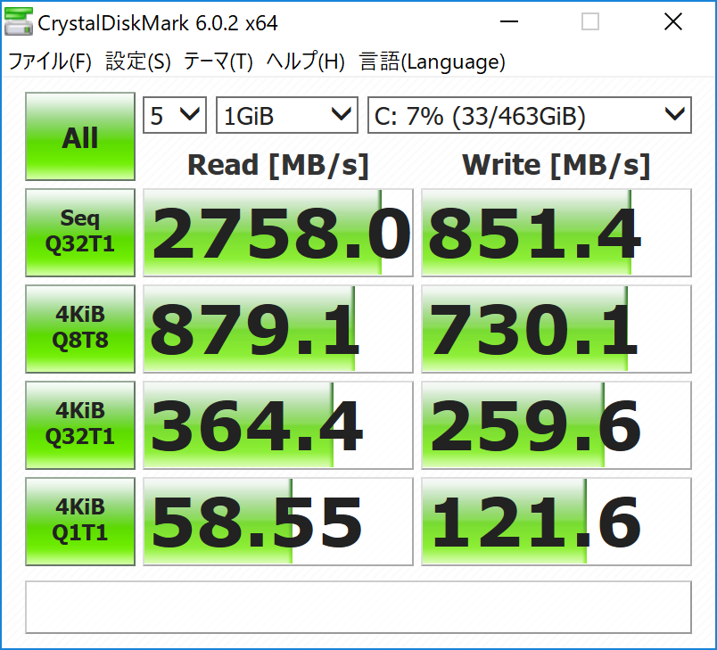
Task: Run all benchmarks with the All button
Action: tap(80, 136)
